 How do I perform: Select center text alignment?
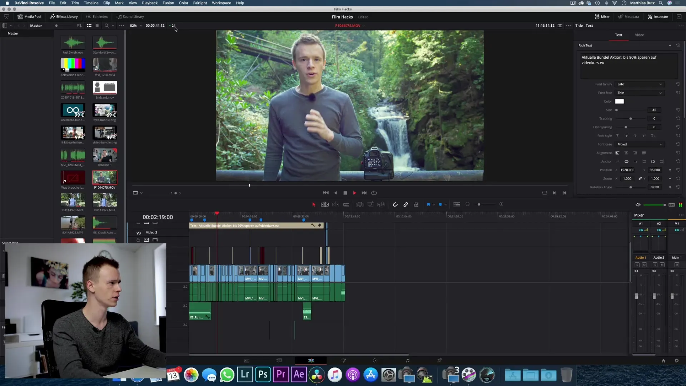tap(626, 153)
